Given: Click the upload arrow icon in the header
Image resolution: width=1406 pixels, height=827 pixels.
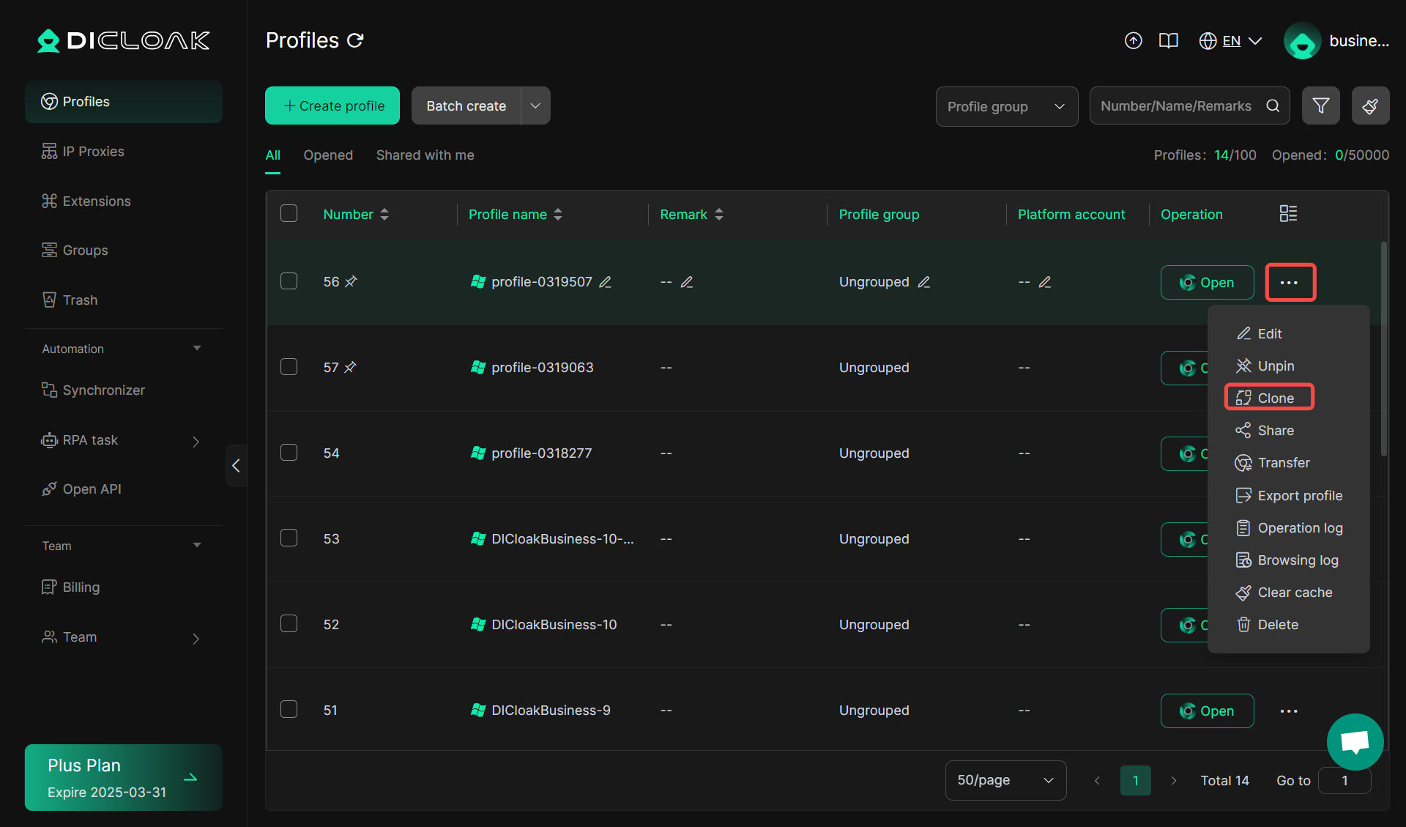Looking at the screenshot, I should coord(1133,40).
